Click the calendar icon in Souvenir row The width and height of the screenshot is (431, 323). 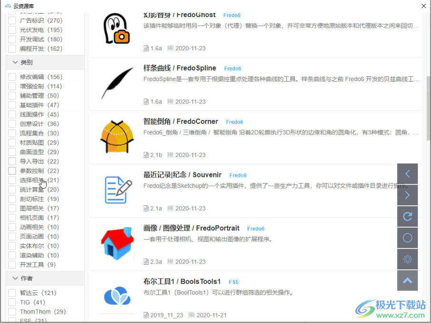click(x=171, y=208)
